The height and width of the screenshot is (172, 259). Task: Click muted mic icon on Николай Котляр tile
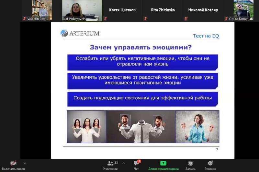186,19
